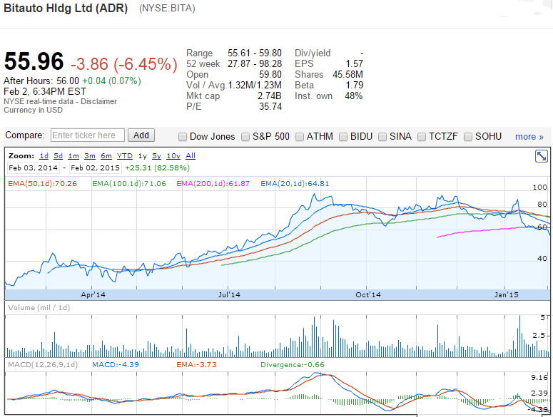553x417 pixels.
Task: Click the Oct'14 timeline label
Action: (x=368, y=295)
